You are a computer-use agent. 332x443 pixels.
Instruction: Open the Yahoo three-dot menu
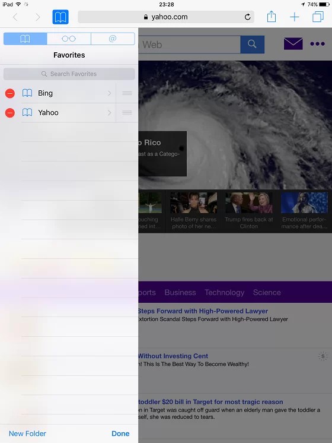click(x=317, y=44)
